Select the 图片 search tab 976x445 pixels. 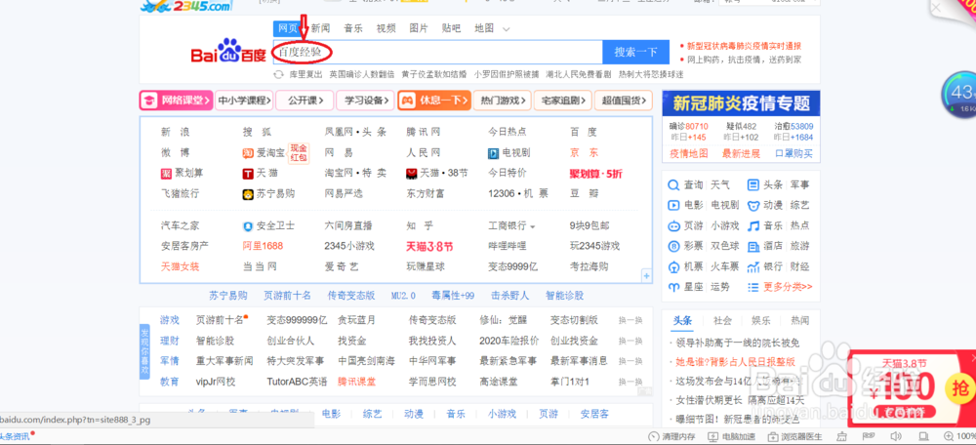419,28
